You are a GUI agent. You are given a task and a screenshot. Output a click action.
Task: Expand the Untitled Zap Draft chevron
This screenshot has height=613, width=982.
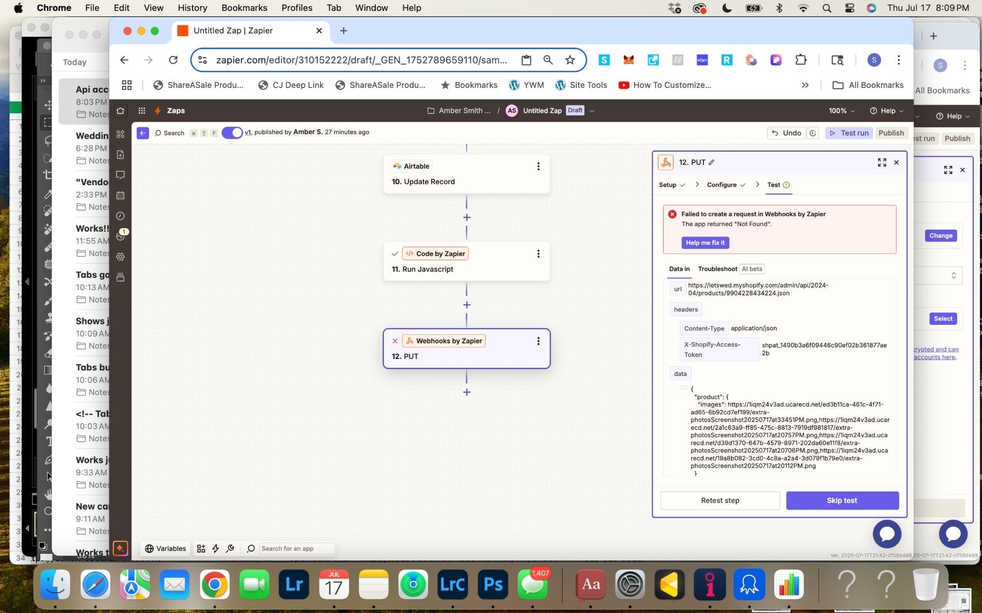[592, 111]
